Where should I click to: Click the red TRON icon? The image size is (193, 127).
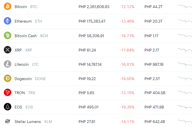coord(8,92)
